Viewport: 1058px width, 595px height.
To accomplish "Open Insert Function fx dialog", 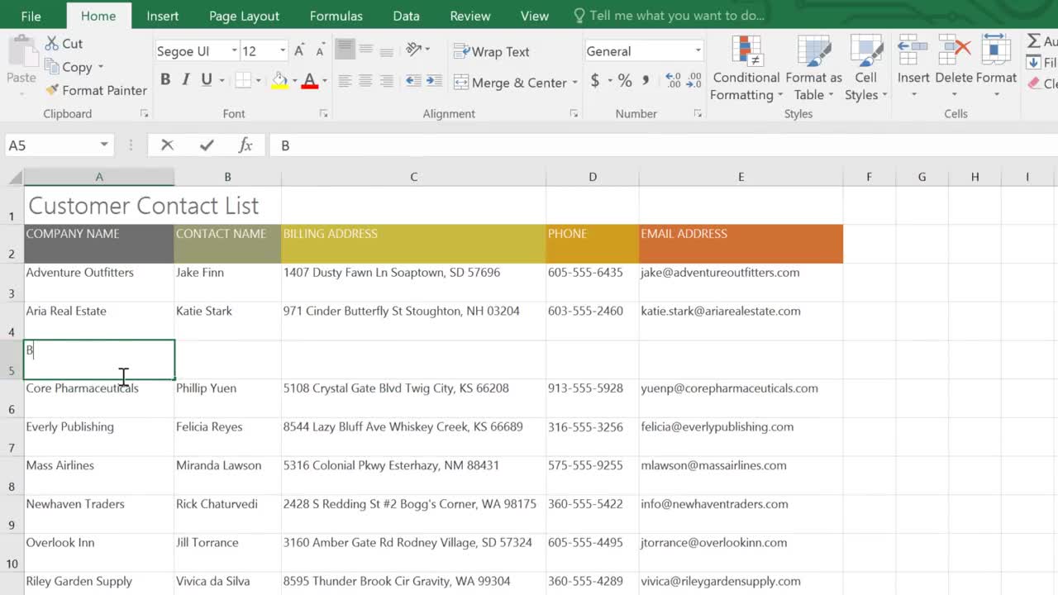I will point(245,145).
